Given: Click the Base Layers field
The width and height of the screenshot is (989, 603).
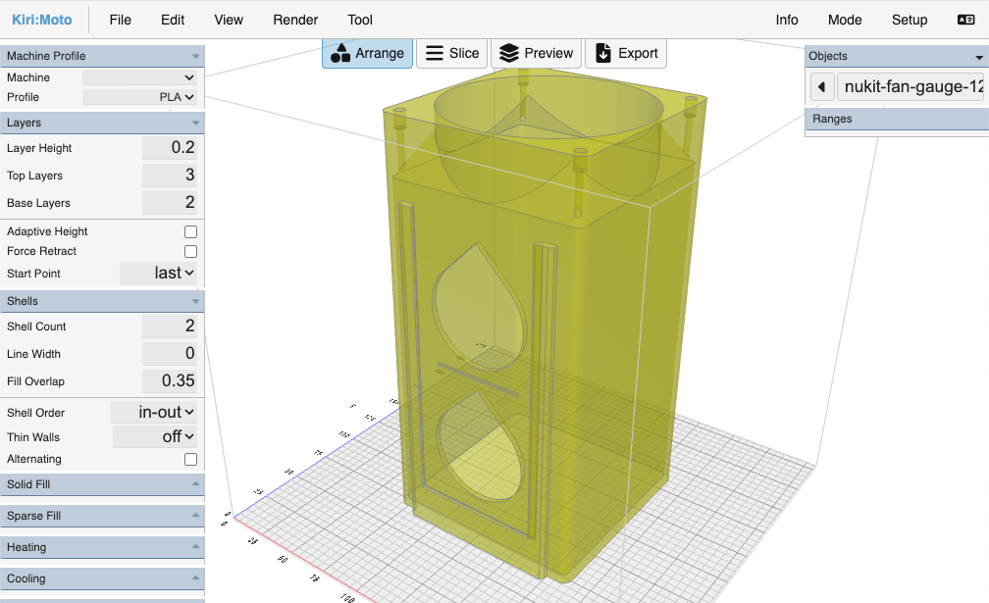Looking at the screenshot, I should (169, 203).
